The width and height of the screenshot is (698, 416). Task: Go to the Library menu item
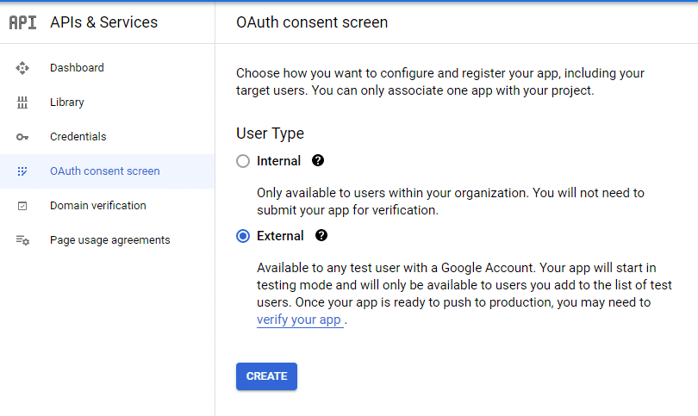[x=67, y=102]
